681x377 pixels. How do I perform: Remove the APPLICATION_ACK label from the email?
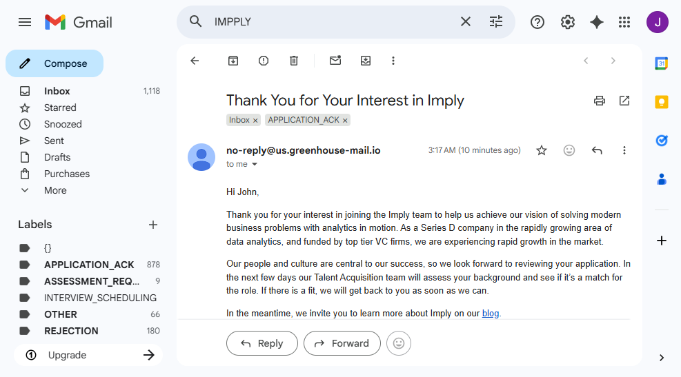click(x=346, y=121)
